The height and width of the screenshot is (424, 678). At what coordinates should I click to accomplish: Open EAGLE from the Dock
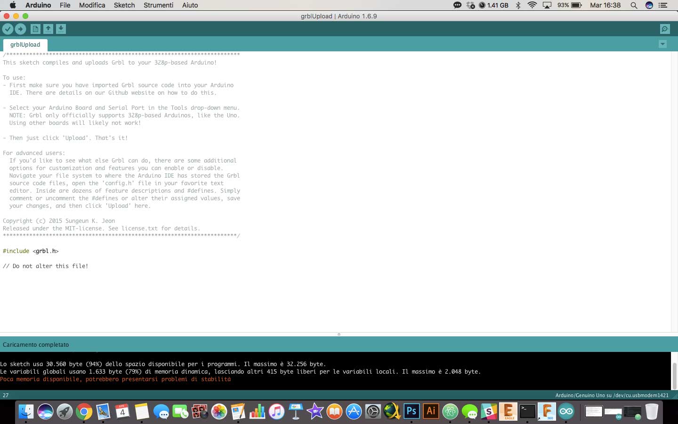(x=508, y=412)
